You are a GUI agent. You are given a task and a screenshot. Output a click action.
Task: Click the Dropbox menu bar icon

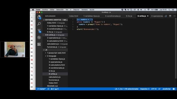point(122,10)
